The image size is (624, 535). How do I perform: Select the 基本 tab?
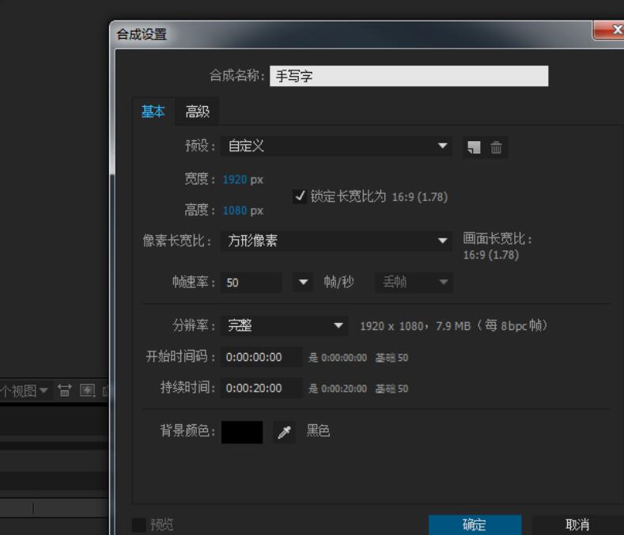[x=153, y=112]
